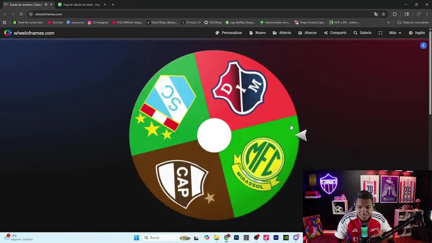432x243 pixels.
Task: Open the Chrome profile avatar
Action: click(x=418, y=14)
